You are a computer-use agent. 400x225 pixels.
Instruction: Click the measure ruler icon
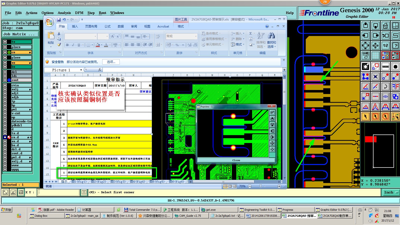point(385,66)
